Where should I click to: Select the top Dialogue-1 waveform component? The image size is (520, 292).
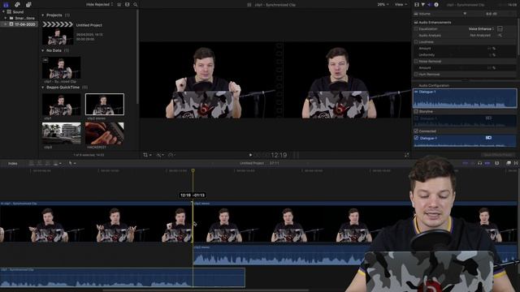tap(465, 98)
